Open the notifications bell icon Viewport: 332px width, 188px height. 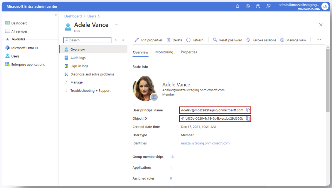point(237,6)
